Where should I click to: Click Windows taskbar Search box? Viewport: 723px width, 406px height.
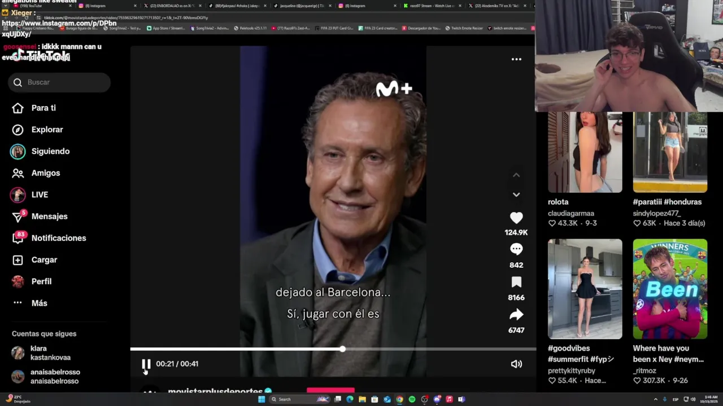299,399
